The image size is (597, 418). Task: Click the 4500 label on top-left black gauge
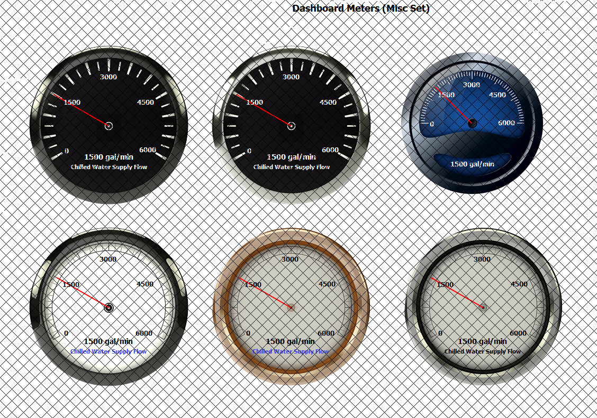[x=146, y=103]
